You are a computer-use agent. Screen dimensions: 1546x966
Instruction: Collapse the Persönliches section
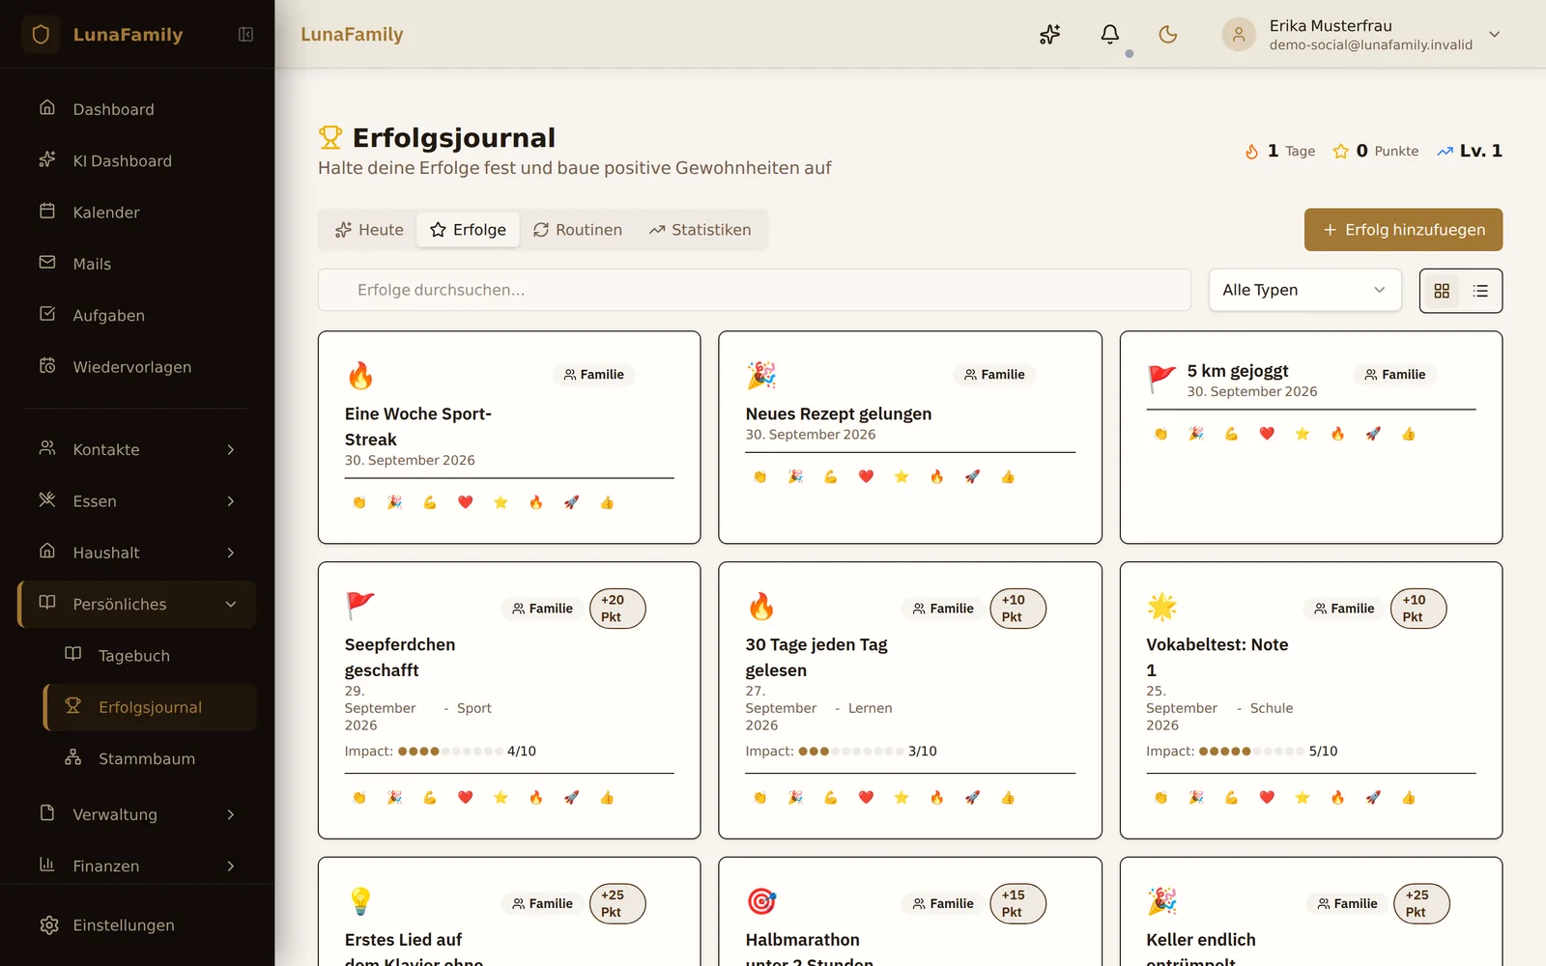point(137,605)
